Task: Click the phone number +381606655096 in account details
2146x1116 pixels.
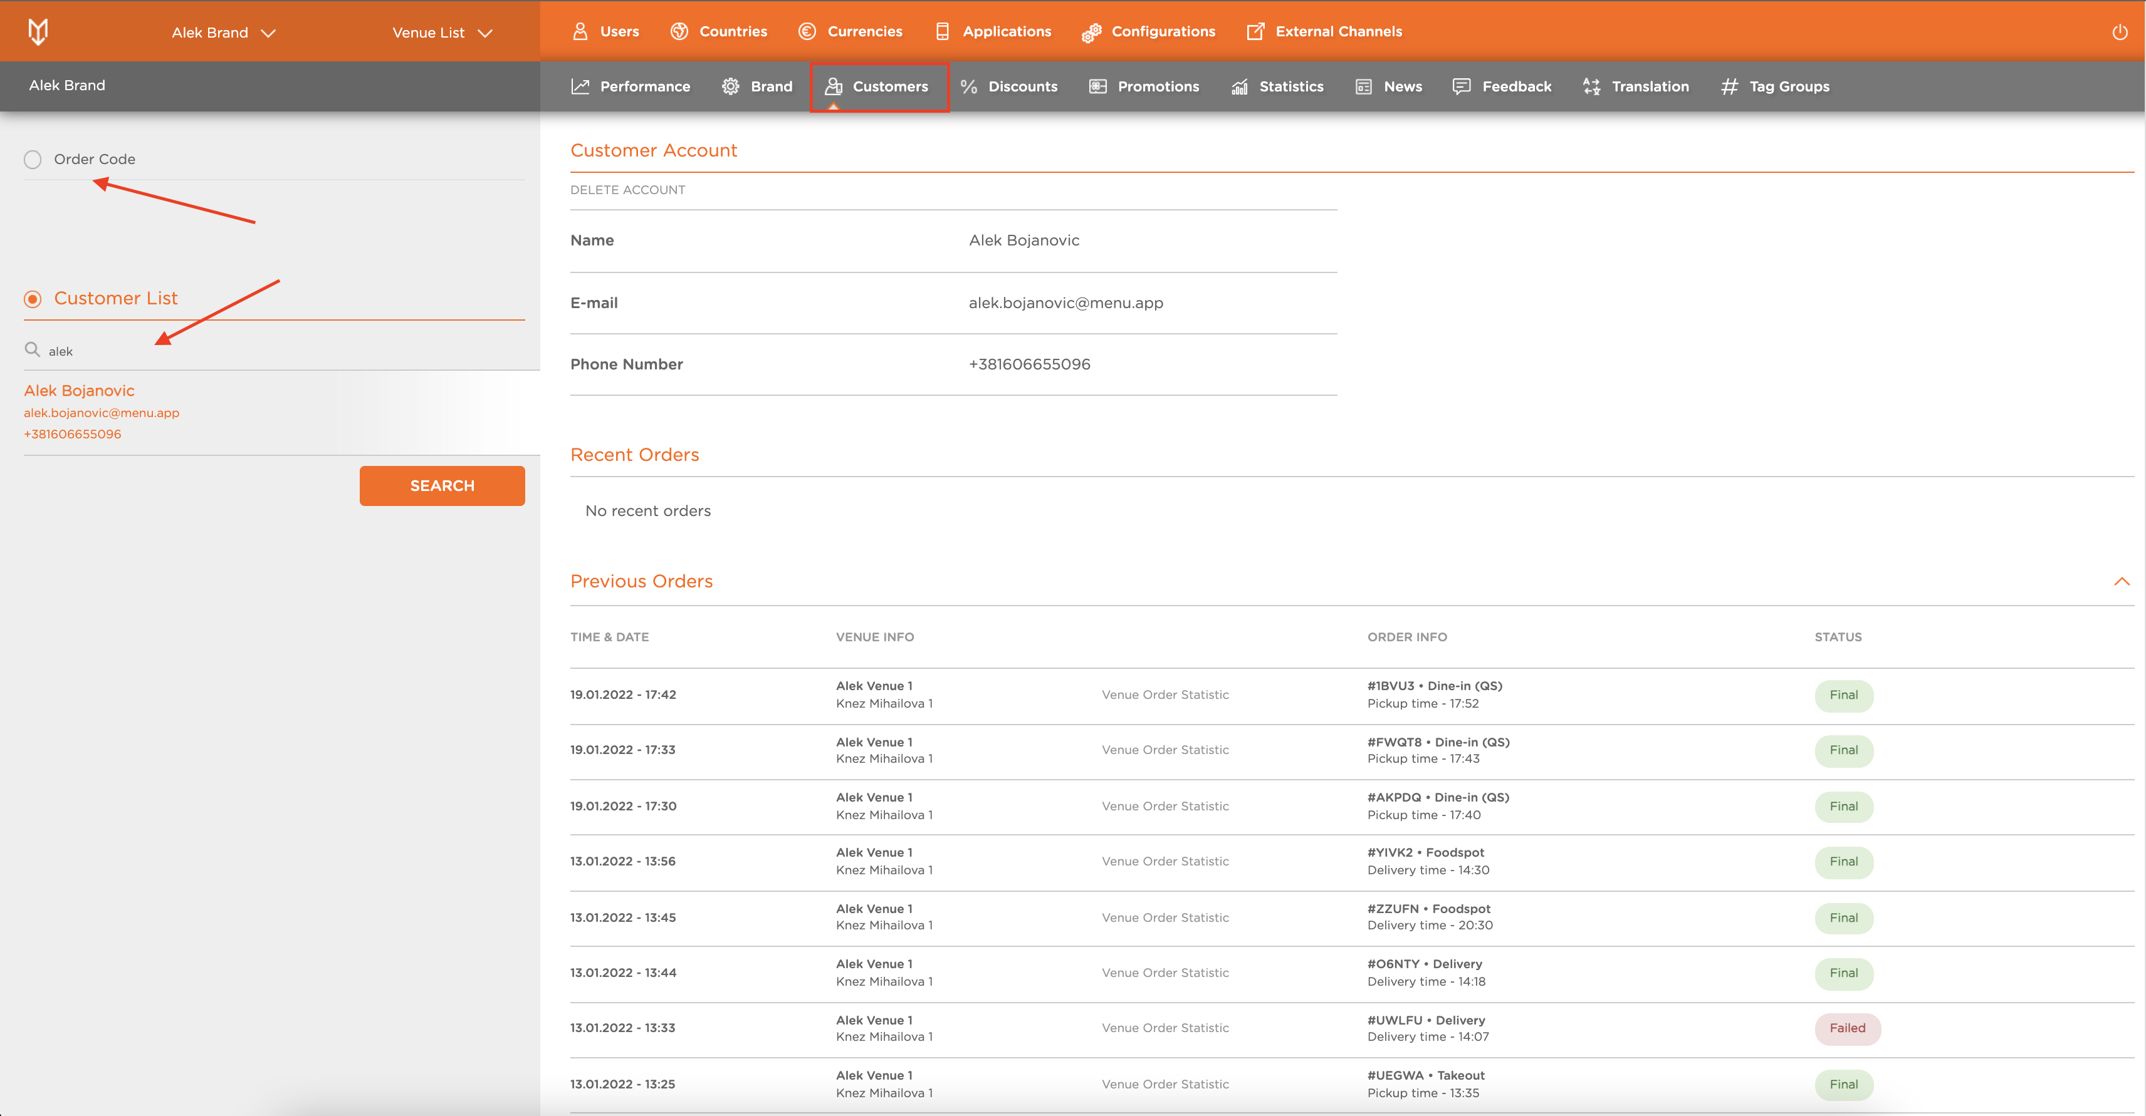Action: coord(1029,364)
